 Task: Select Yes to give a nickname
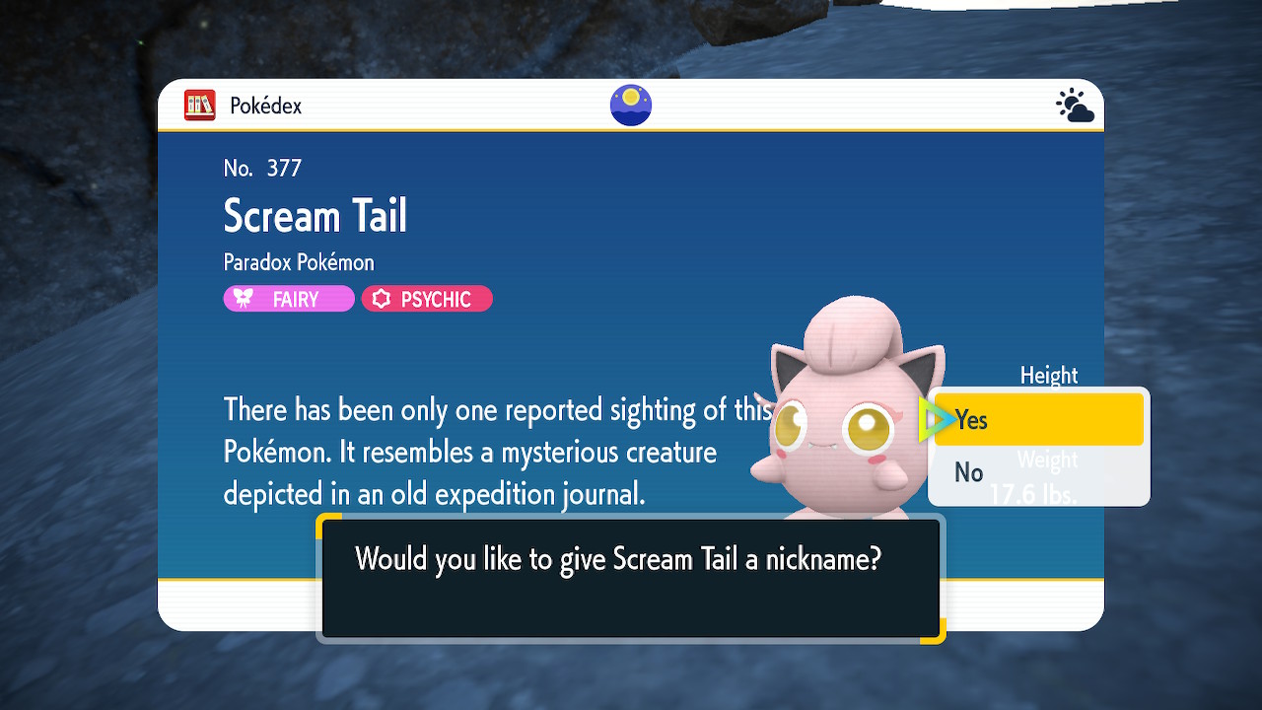click(x=1038, y=420)
